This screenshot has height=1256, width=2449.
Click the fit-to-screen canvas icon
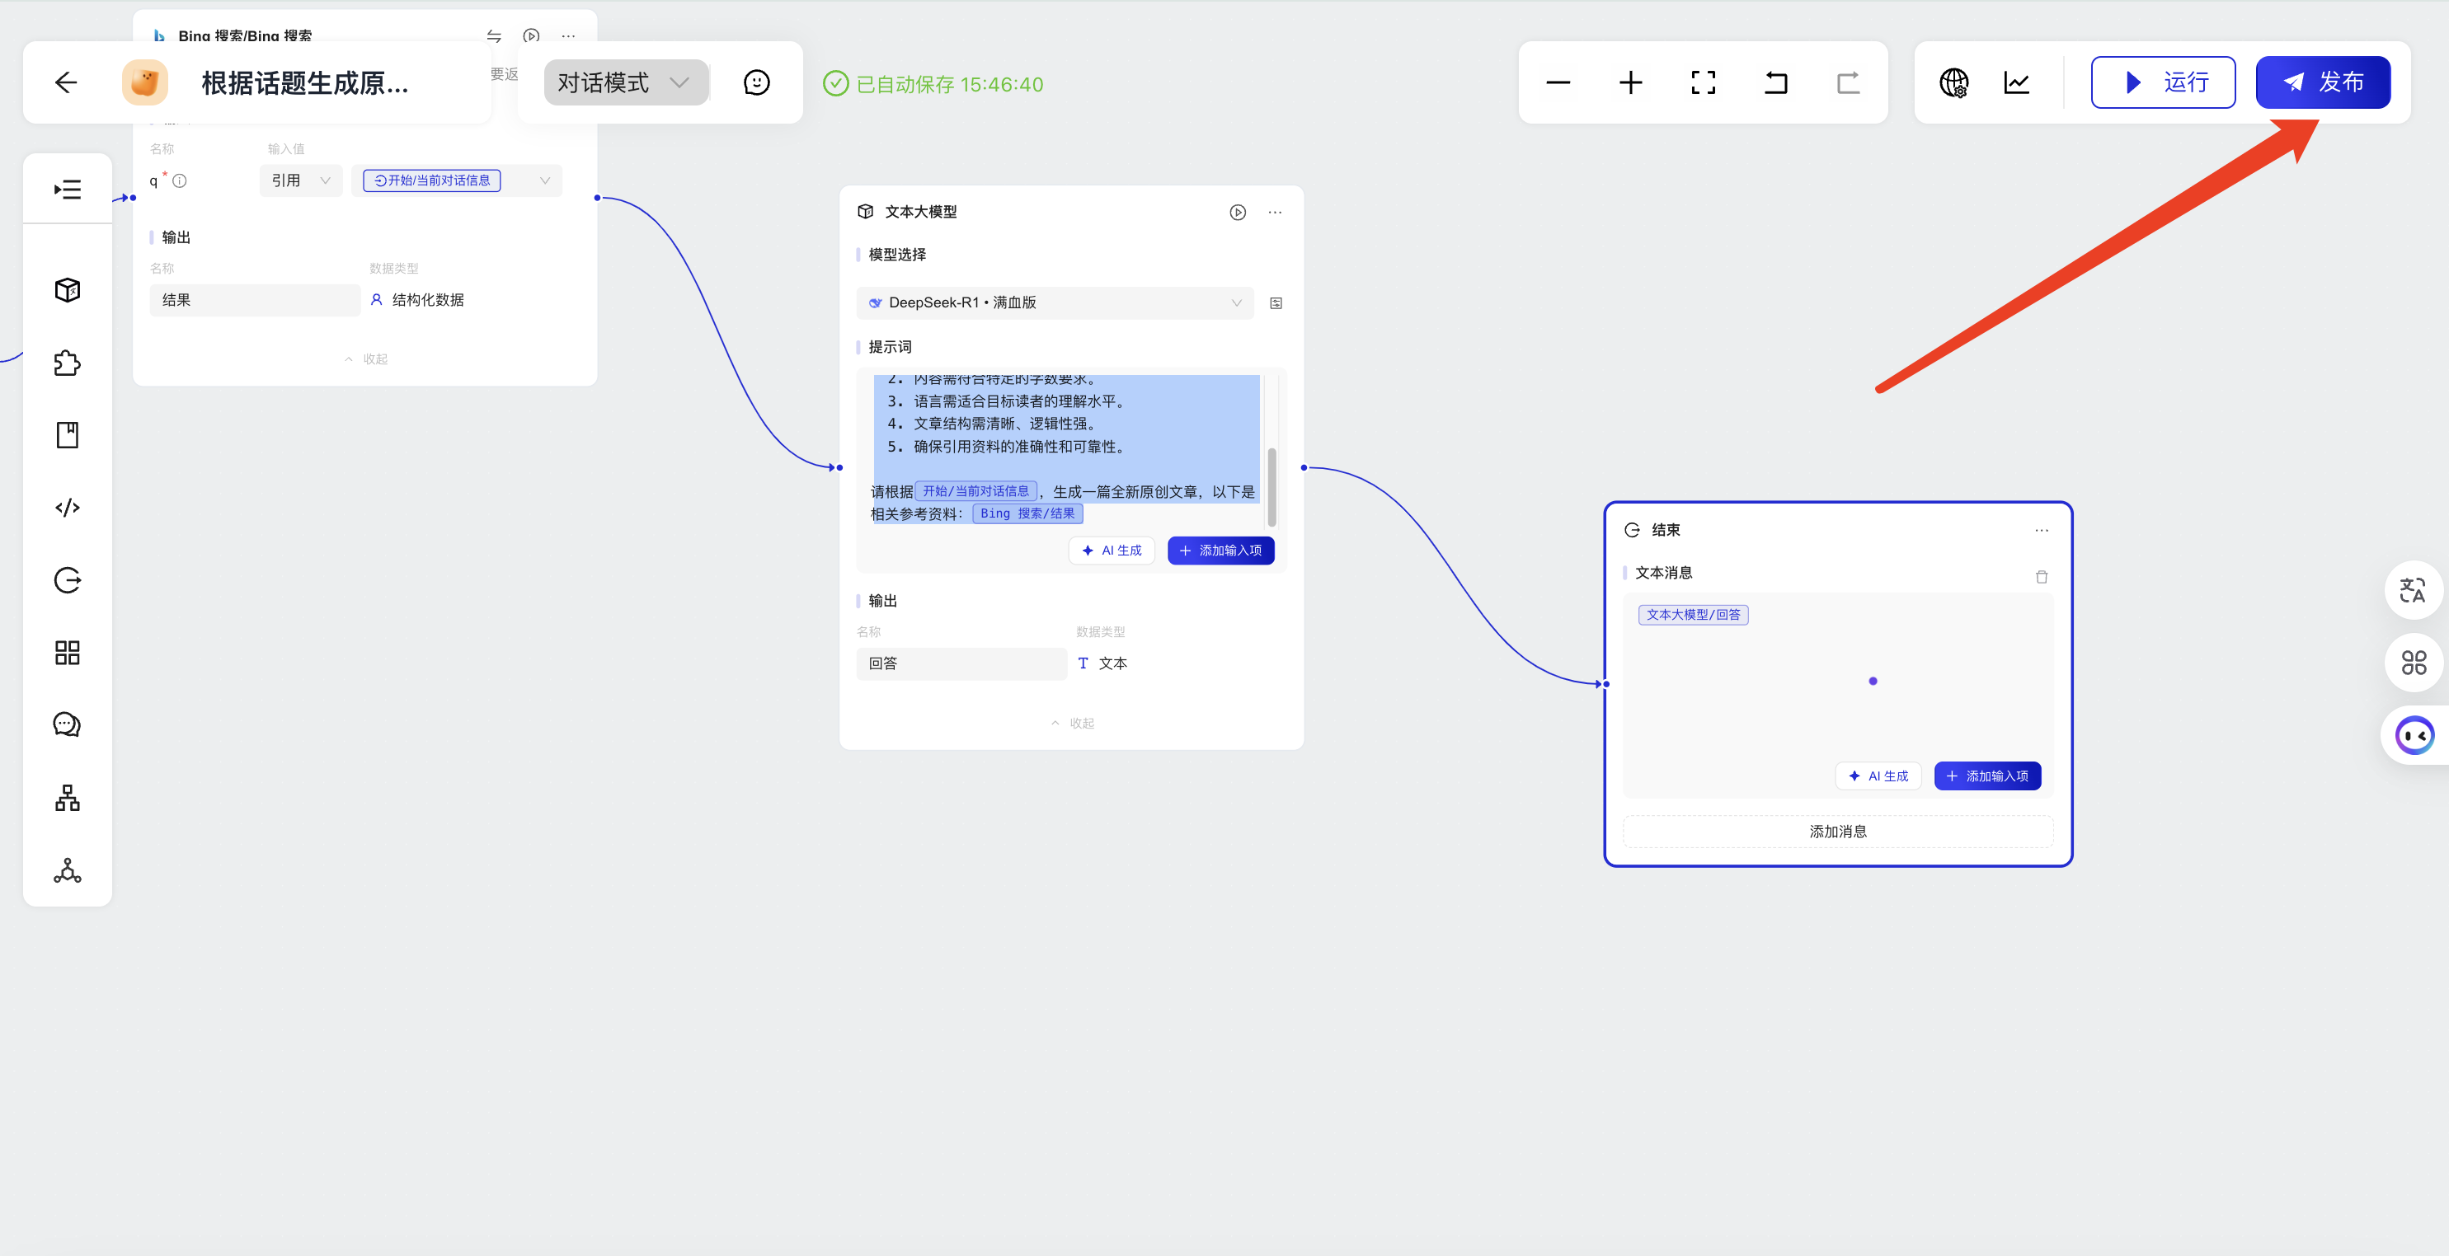tap(1703, 82)
